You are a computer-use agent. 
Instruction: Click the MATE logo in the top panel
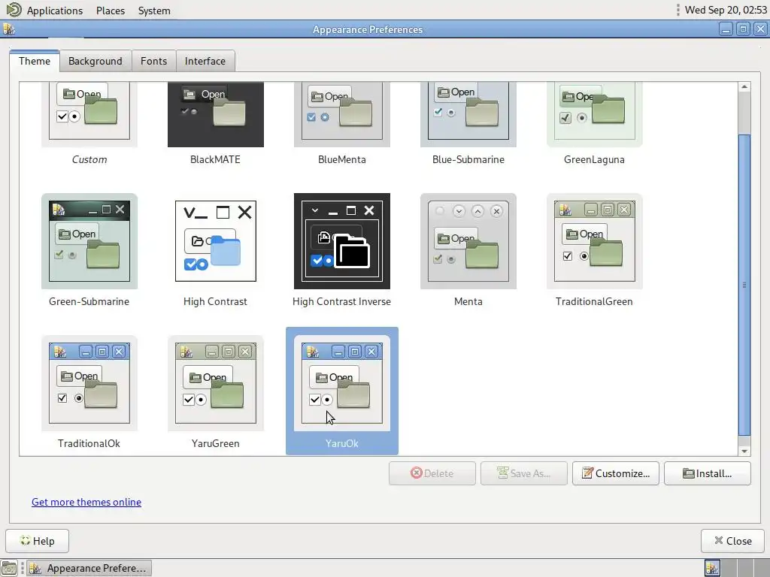[x=14, y=10]
